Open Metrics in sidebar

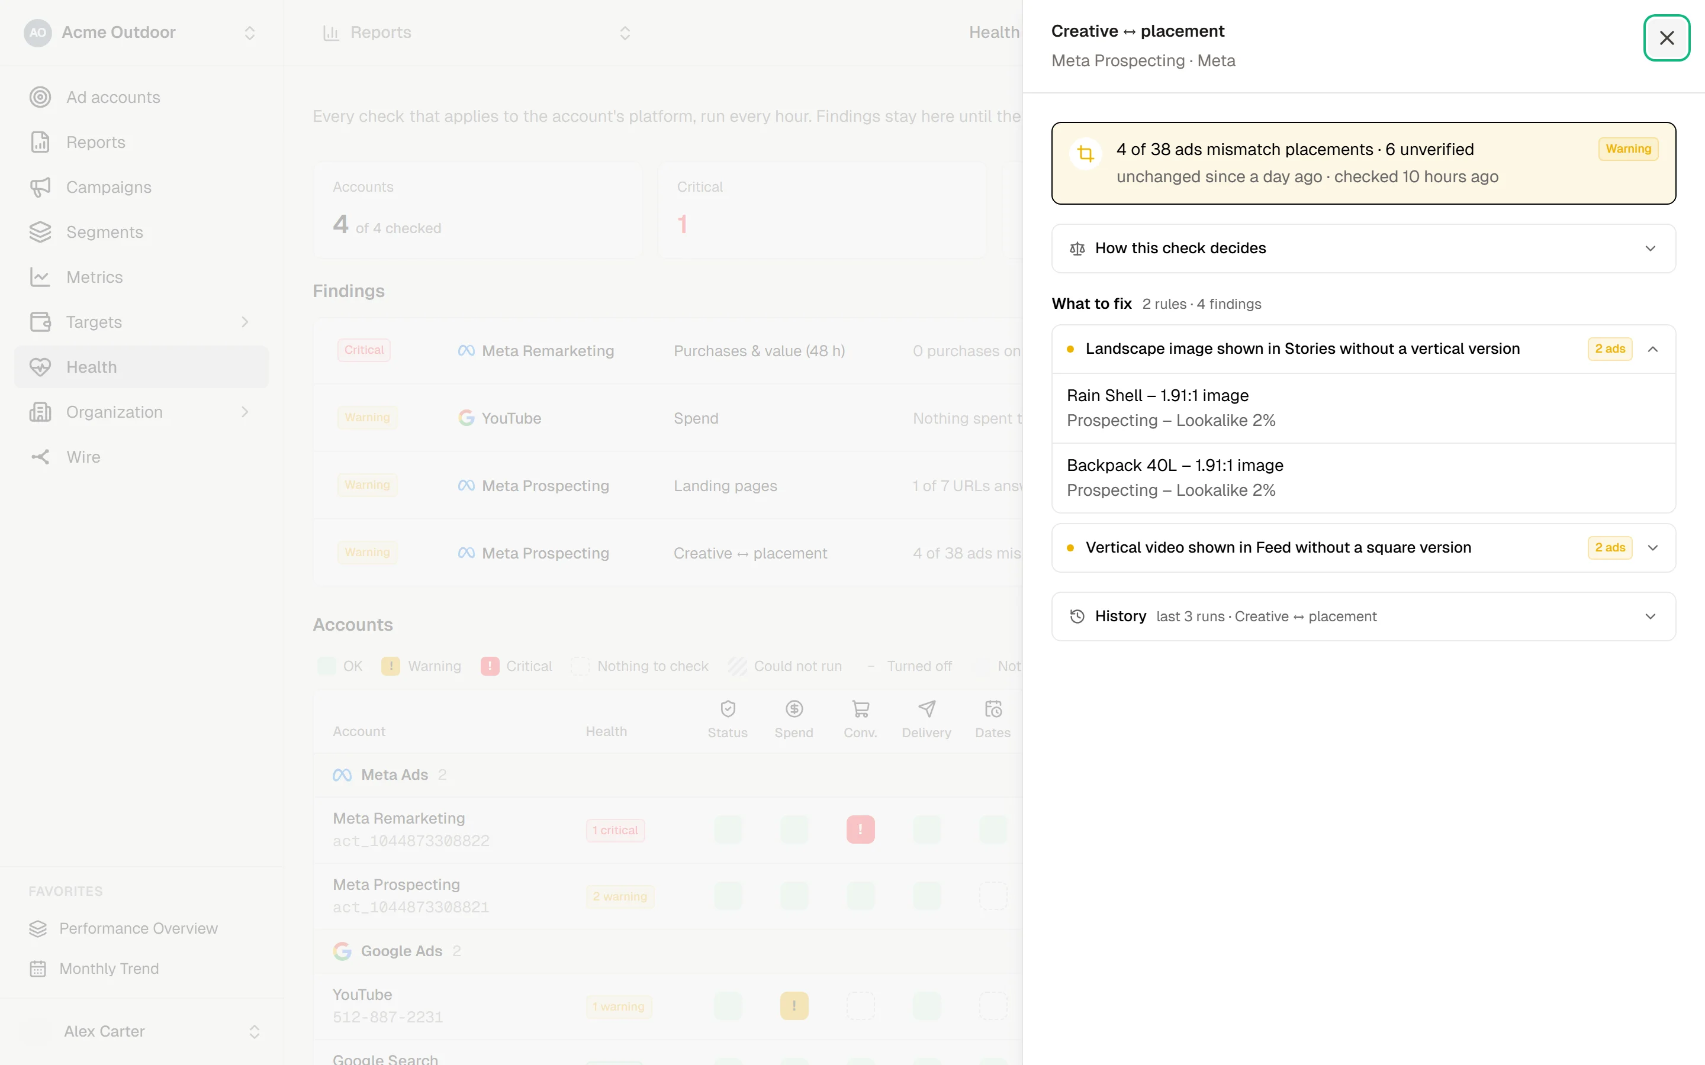tap(141, 277)
